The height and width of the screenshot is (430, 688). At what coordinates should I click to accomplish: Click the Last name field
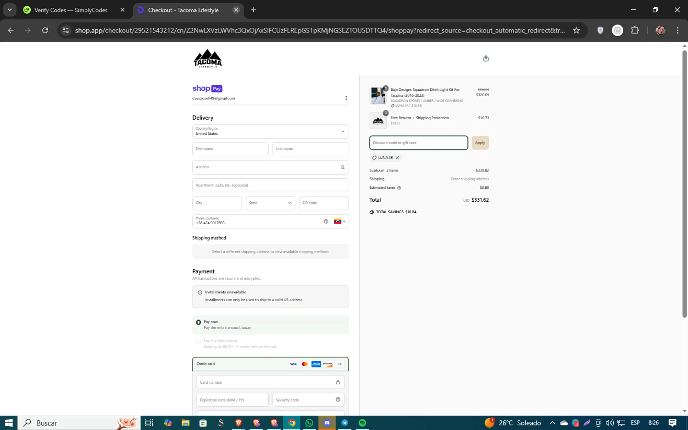pos(311,149)
